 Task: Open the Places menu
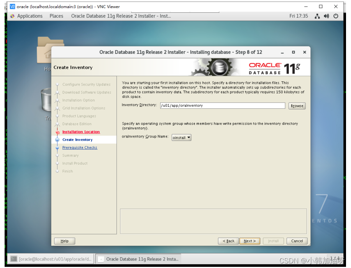click(56, 16)
